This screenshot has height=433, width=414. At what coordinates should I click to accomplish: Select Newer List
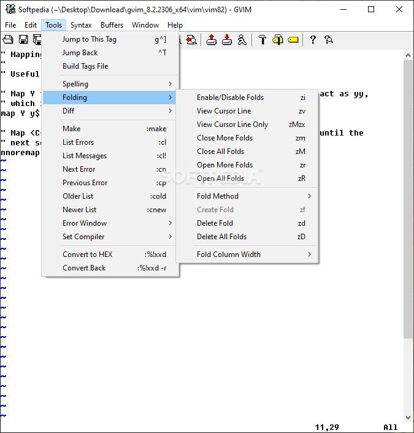tap(110, 210)
